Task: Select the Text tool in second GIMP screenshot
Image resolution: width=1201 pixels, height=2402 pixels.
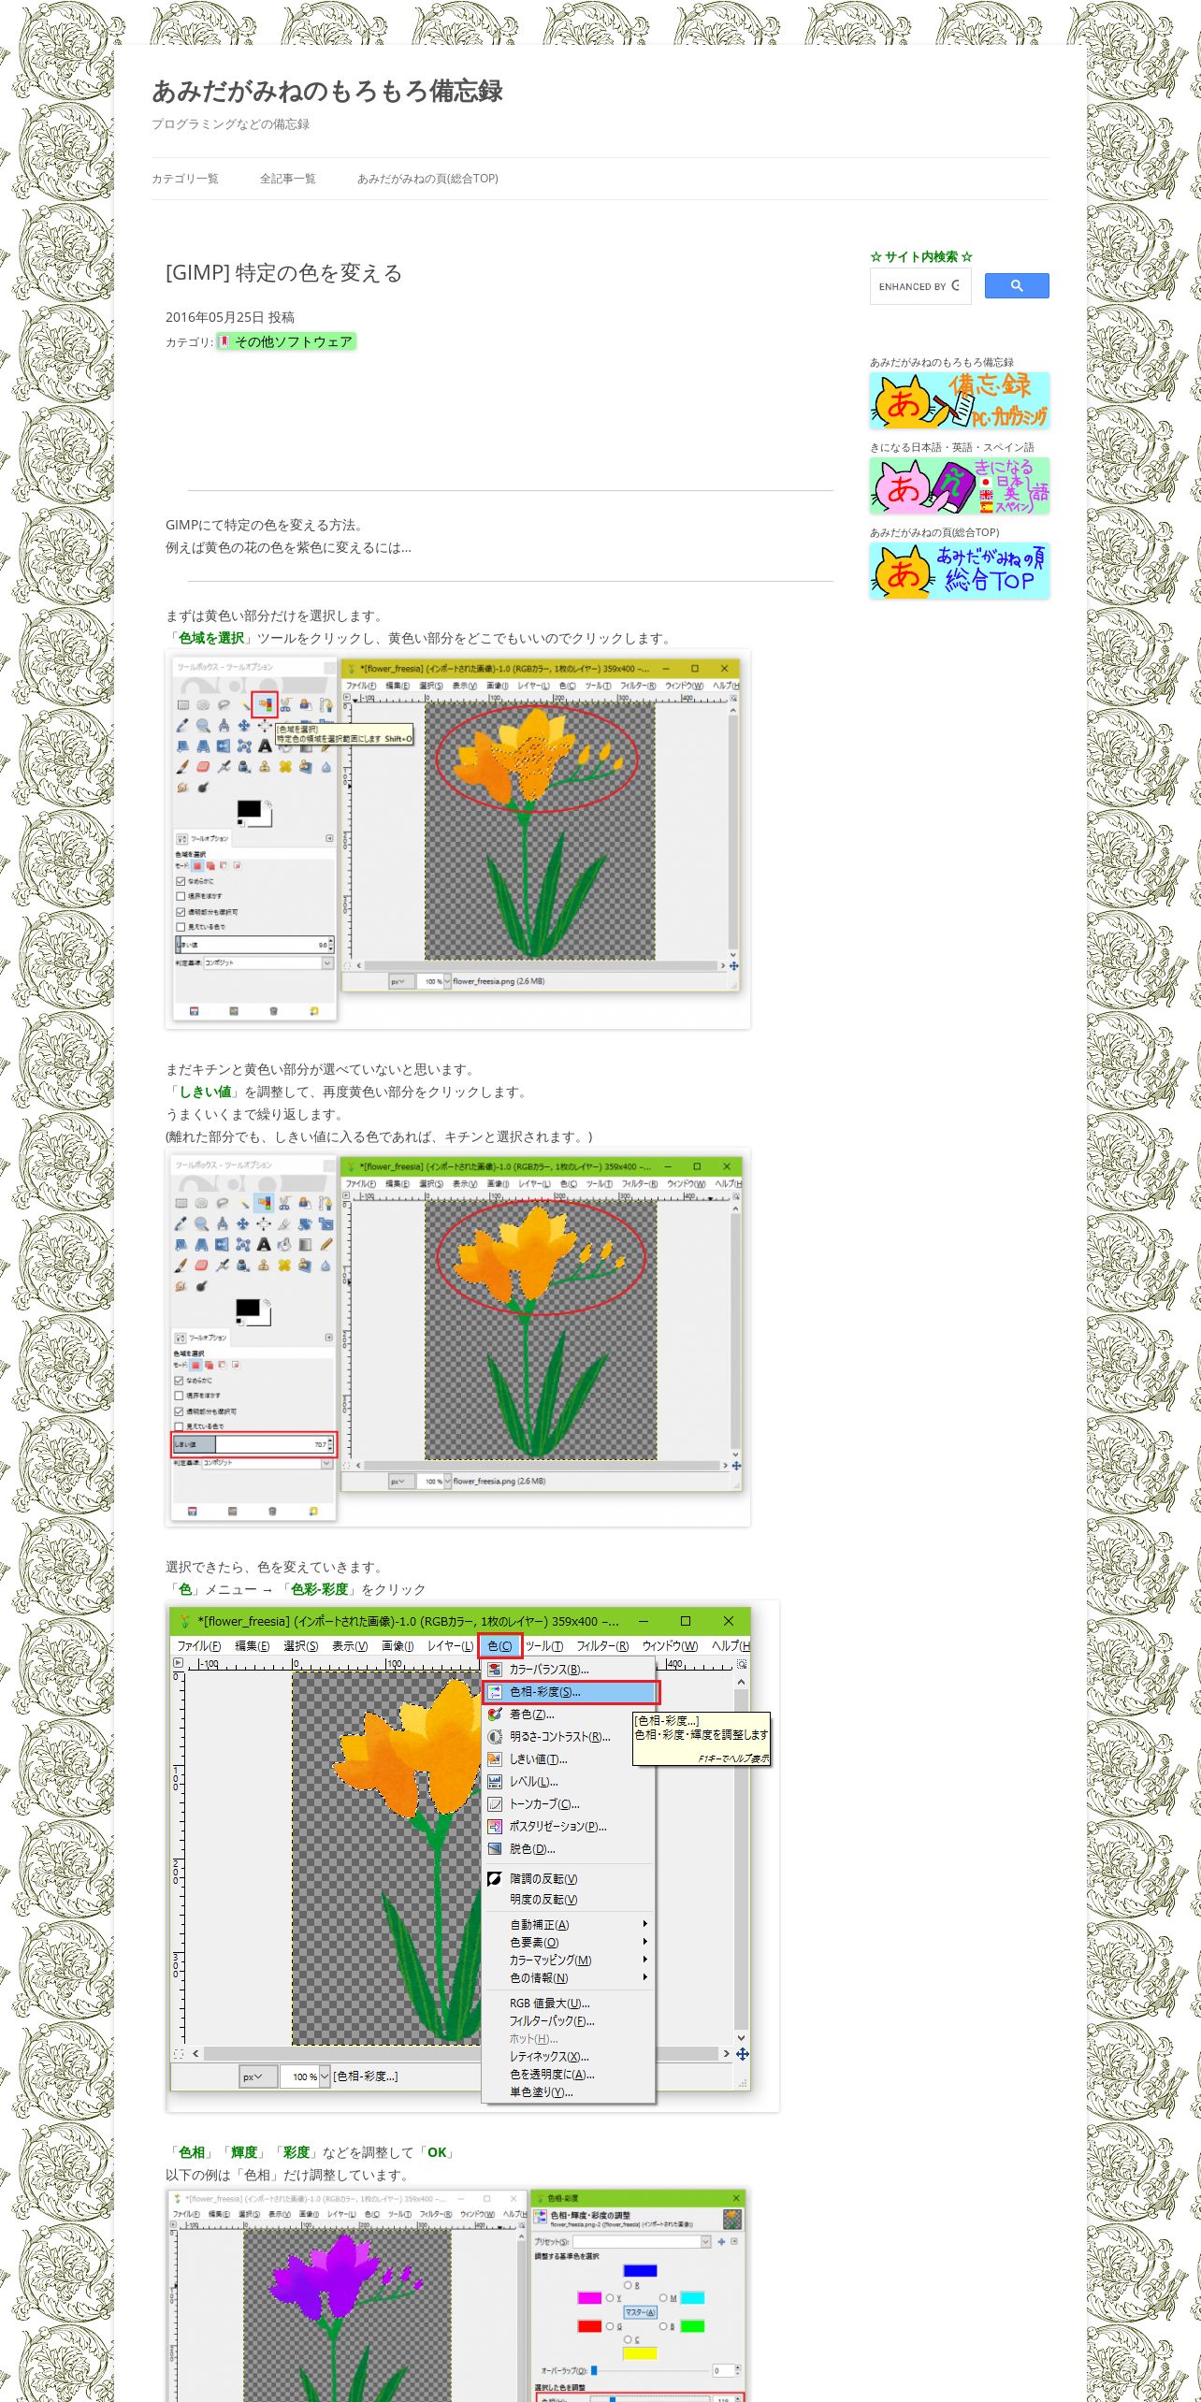Action: (264, 1245)
